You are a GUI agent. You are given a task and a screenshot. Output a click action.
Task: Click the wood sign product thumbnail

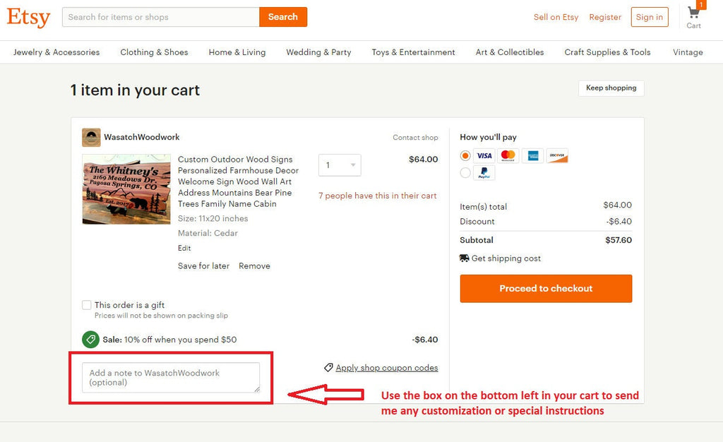126,189
